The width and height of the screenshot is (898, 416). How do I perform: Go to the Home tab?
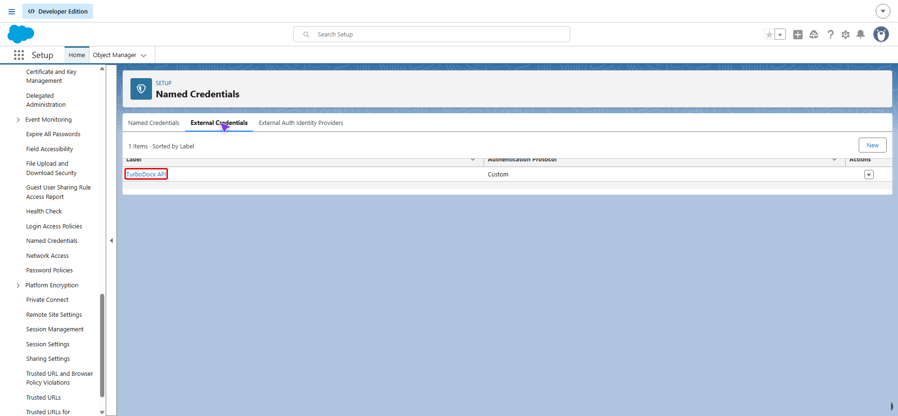click(x=77, y=55)
